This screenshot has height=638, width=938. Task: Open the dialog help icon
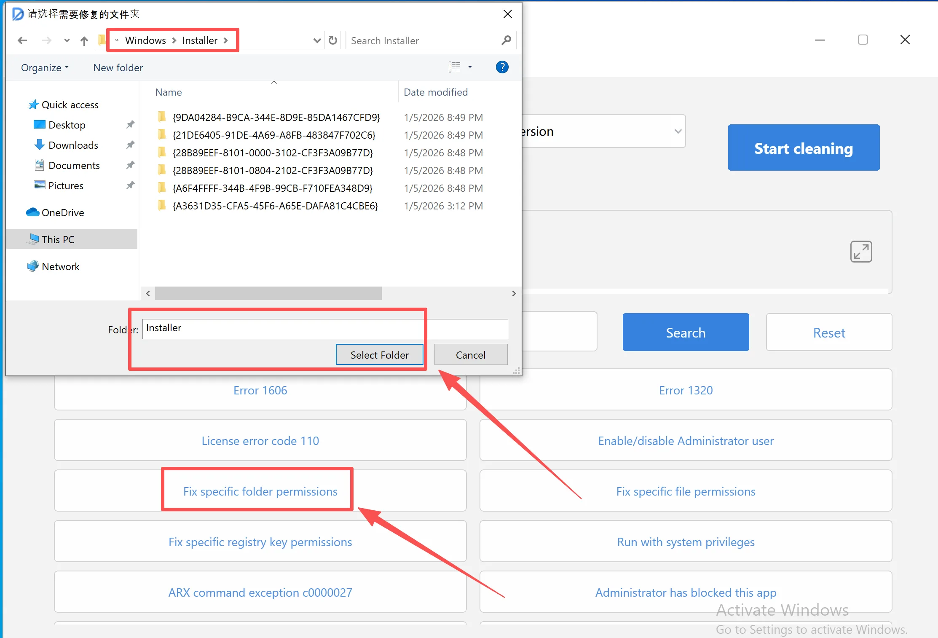click(x=502, y=67)
